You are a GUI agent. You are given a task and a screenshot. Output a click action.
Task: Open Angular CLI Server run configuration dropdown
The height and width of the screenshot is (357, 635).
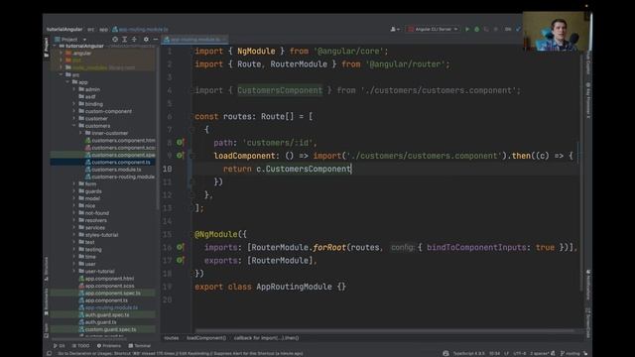point(433,29)
